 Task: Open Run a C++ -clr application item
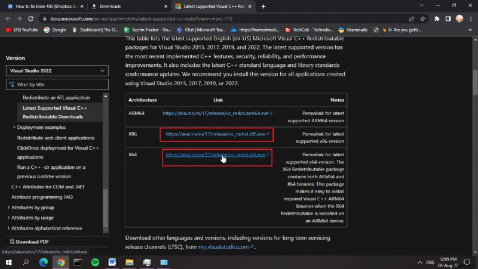[51, 172]
